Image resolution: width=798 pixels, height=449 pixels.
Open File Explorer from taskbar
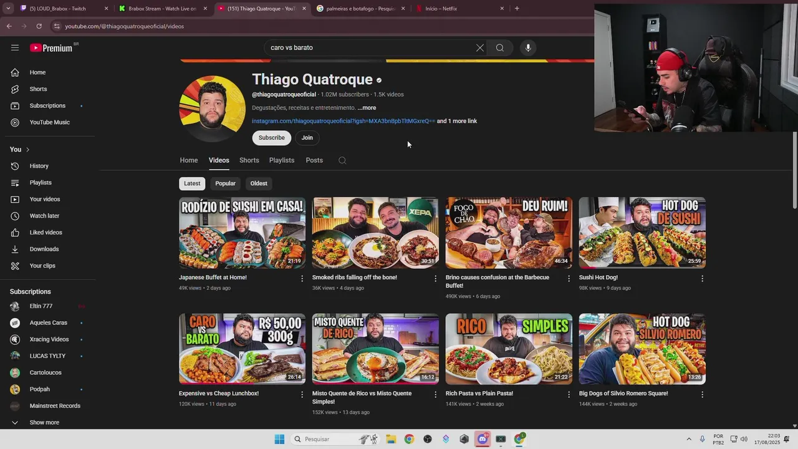(x=391, y=439)
